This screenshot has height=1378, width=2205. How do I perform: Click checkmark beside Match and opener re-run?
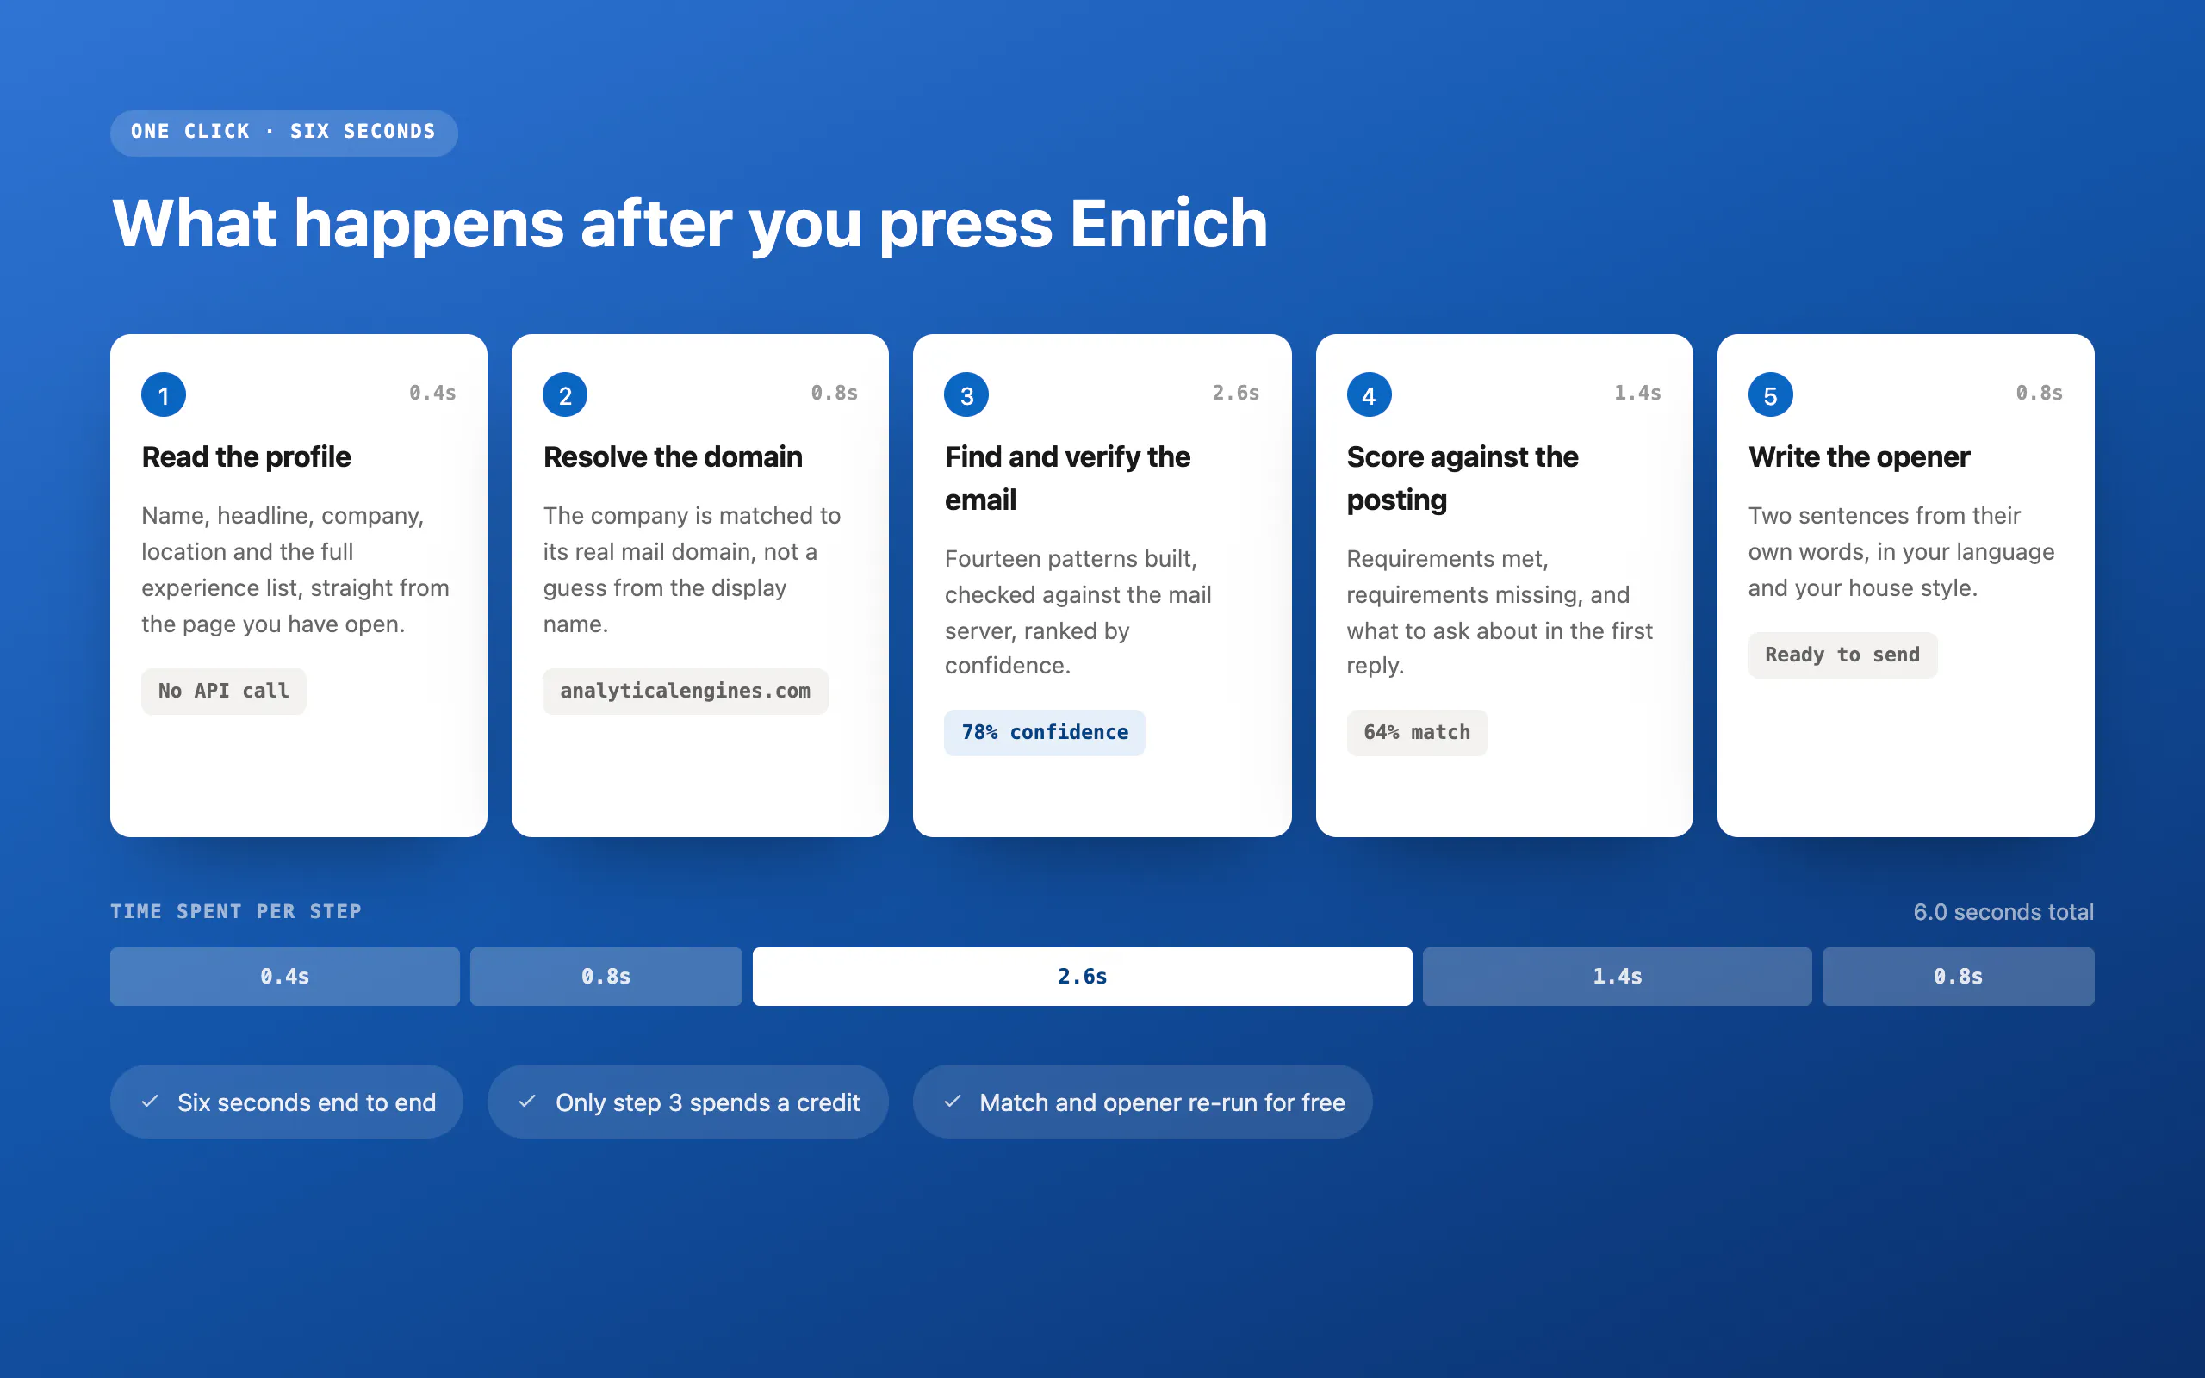click(x=952, y=1101)
